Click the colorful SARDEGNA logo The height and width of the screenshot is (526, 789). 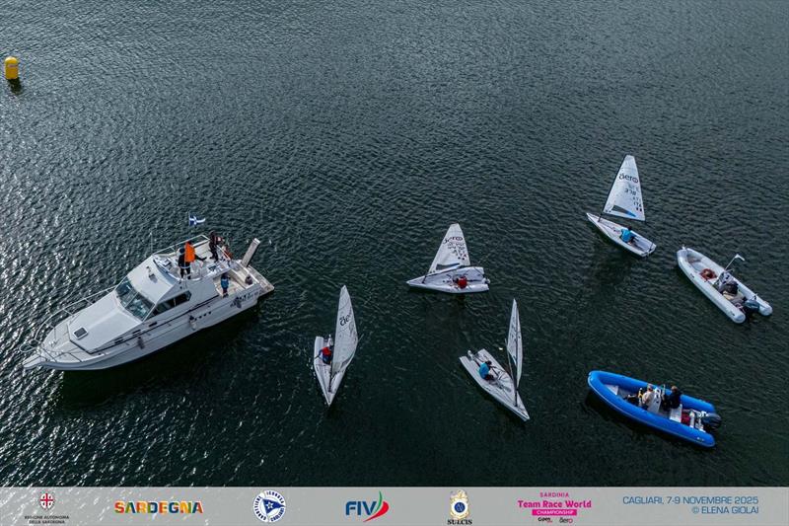[x=159, y=507]
